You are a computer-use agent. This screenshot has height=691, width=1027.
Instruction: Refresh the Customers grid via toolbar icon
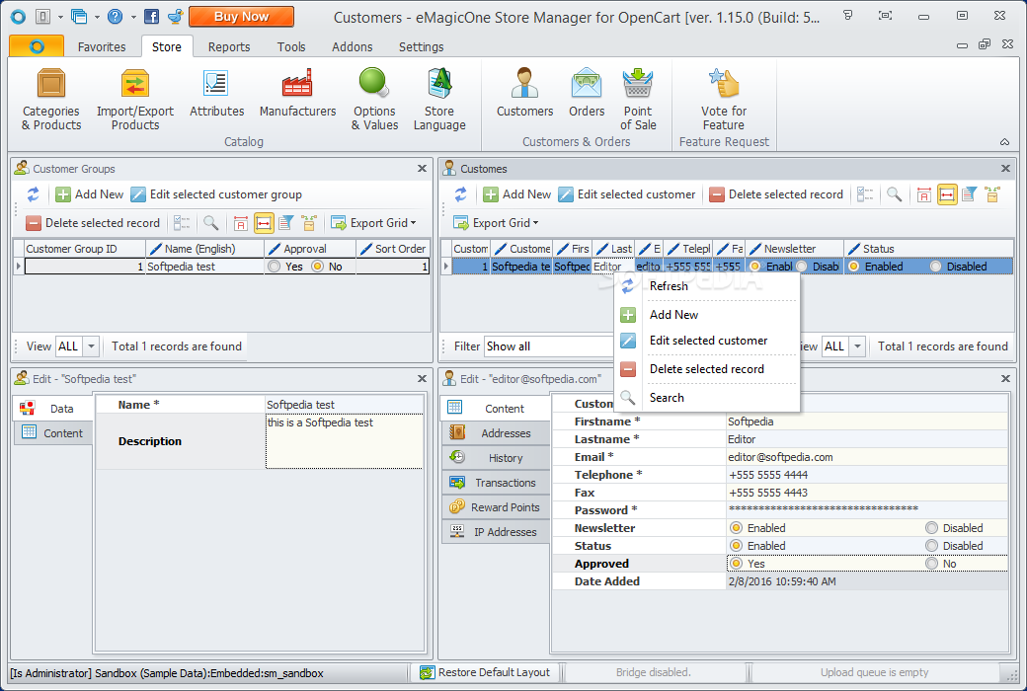tap(460, 194)
